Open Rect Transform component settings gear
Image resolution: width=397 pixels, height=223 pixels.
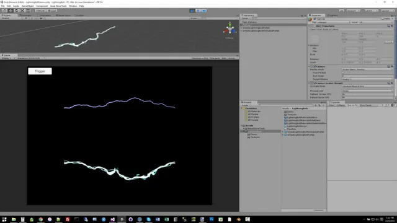click(x=391, y=26)
